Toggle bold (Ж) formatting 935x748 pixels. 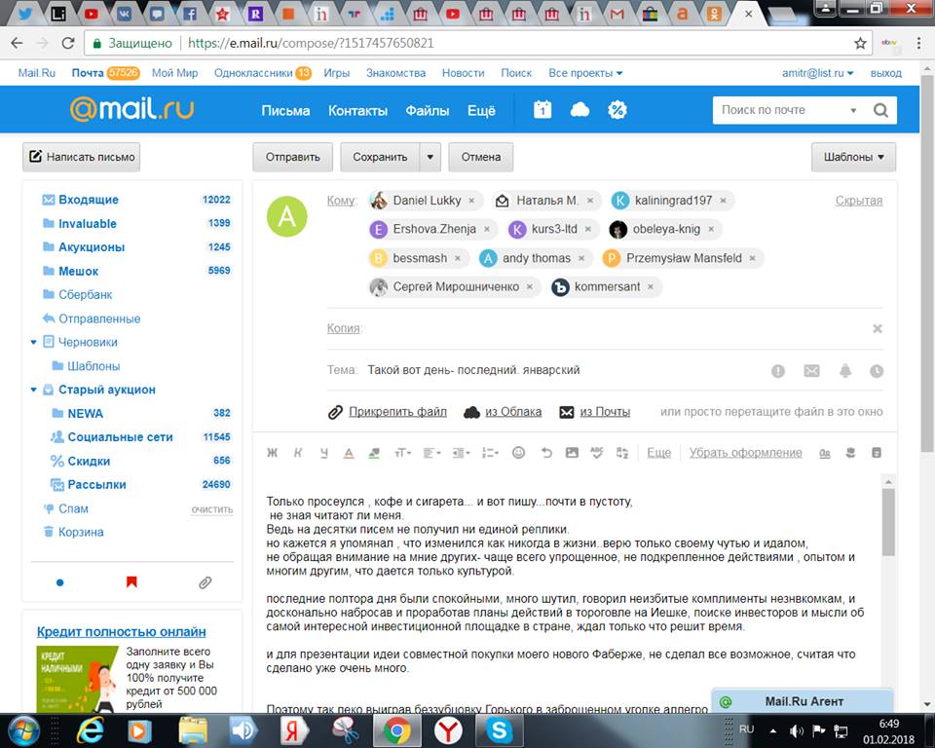272,453
